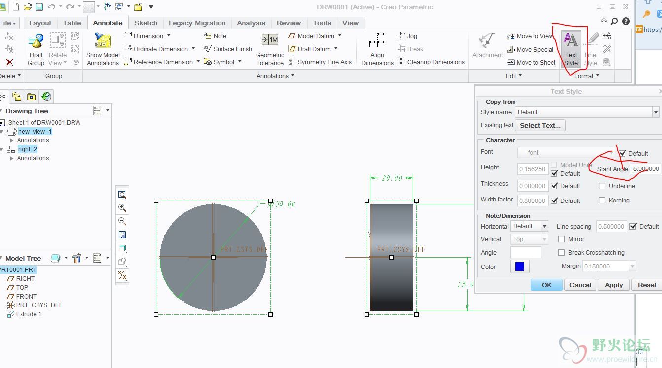Expand the Dimension dropdown arrow

click(x=169, y=36)
